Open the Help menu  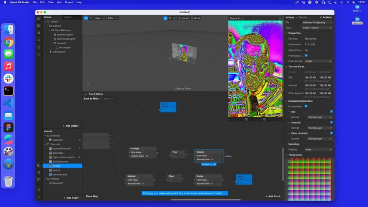pos(79,2)
